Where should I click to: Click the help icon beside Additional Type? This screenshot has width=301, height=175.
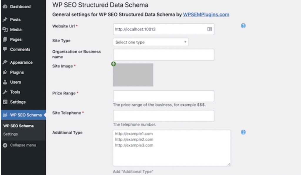click(243, 132)
